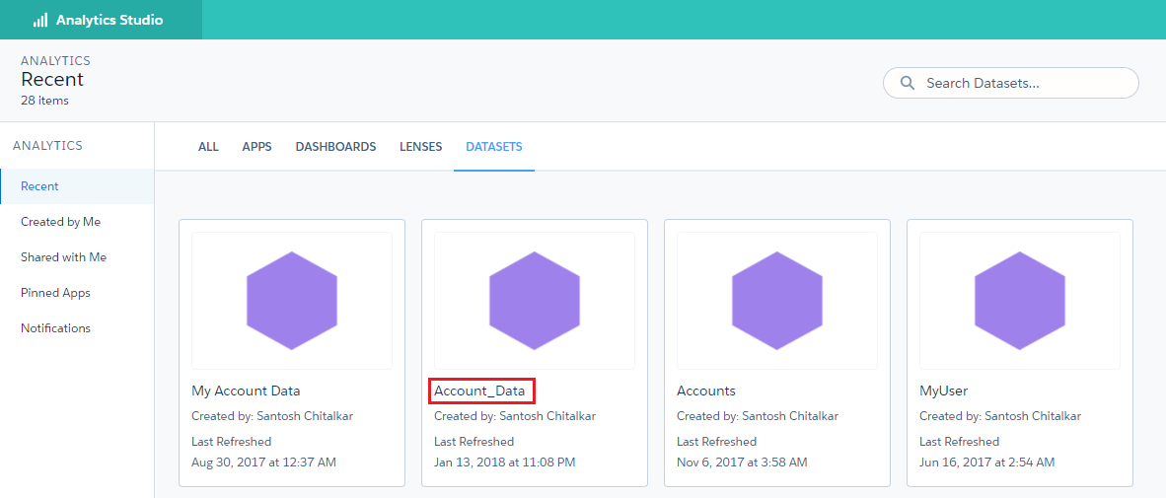Image resolution: width=1166 pixels, height=498 pixels.
Task: Click the search magnifier icon
Action: 907,83
